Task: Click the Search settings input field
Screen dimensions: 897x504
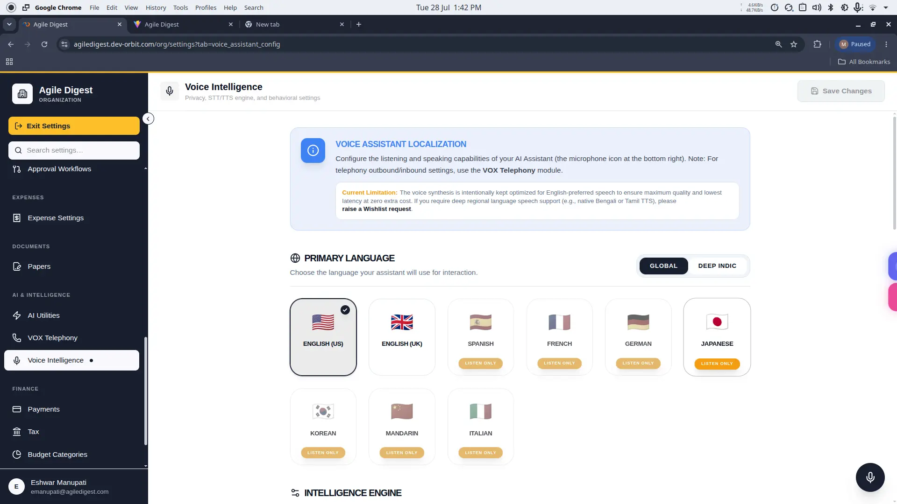Action: click(x=74, y=150)
